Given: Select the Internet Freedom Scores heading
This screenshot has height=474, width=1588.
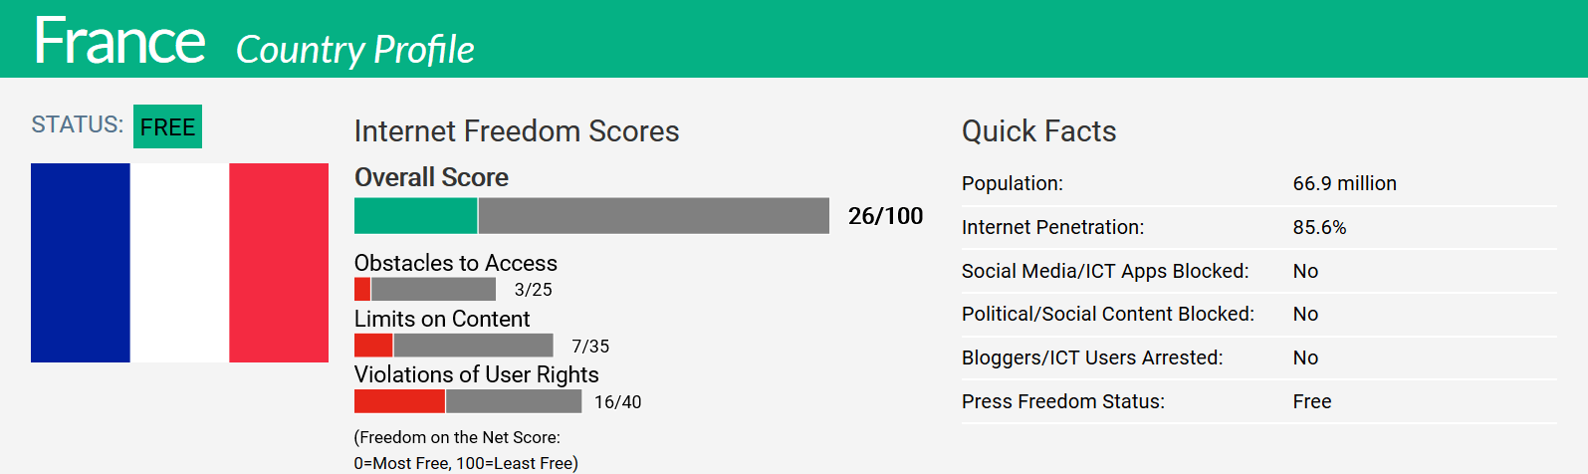Looking at the screenshot, I should 517,131.
